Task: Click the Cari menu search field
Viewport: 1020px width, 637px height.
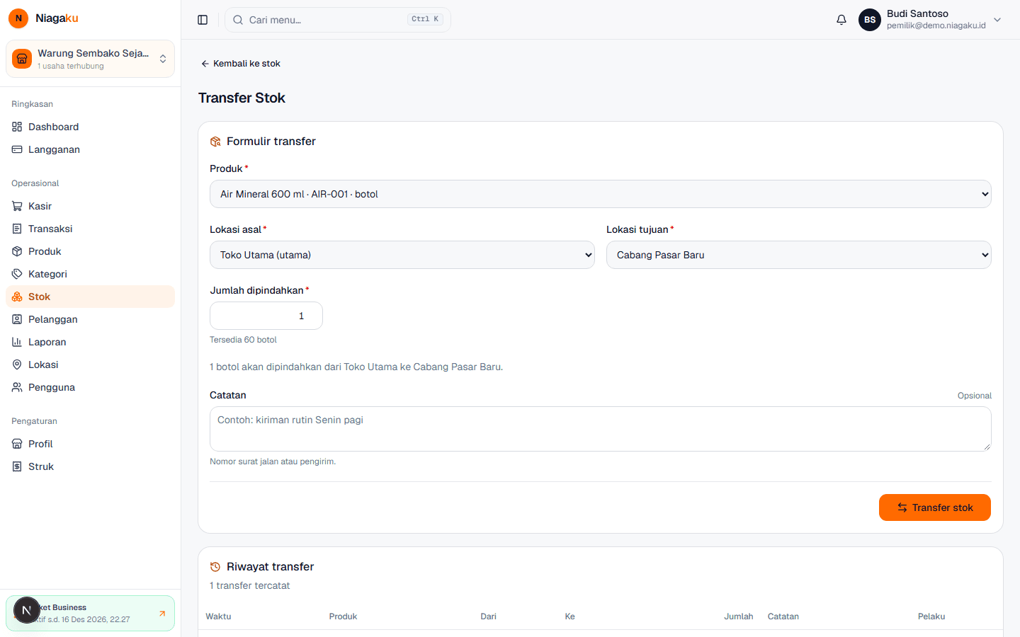Action: tap(338, 20)
